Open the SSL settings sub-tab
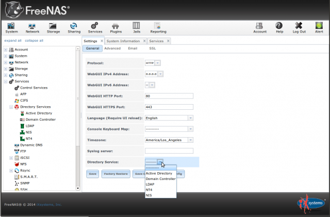The height and width of the screenshot is (217, 330). click(x=153, y=48)
